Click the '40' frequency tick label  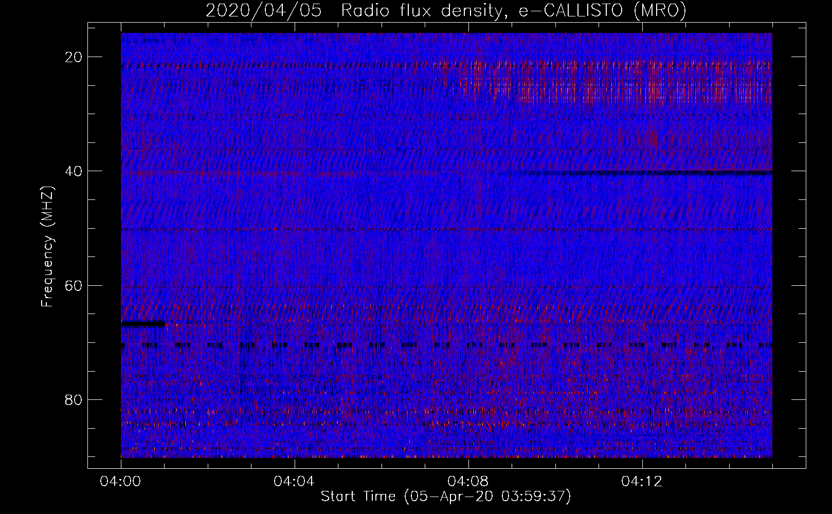coord(74,171)
